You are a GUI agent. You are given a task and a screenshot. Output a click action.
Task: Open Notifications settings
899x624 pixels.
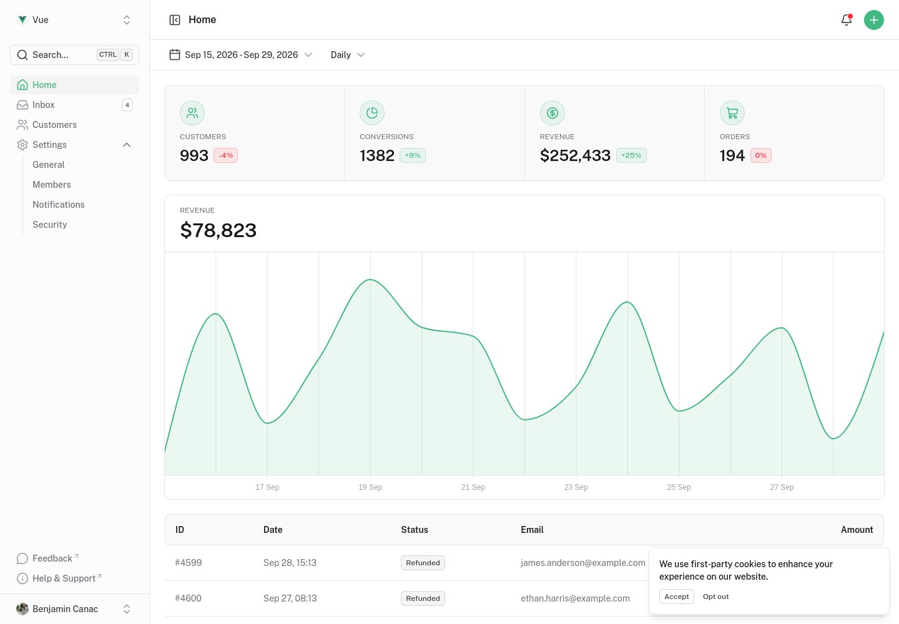point(59,205)
